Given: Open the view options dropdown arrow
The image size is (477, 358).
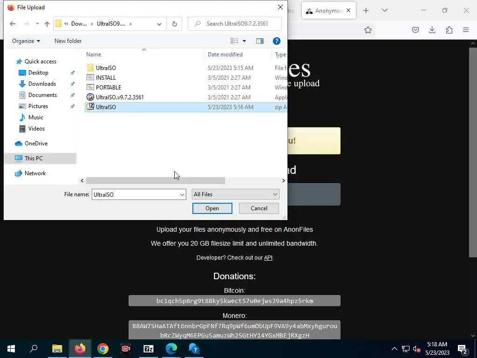Looking at the screenshot, I should (244, 41).
